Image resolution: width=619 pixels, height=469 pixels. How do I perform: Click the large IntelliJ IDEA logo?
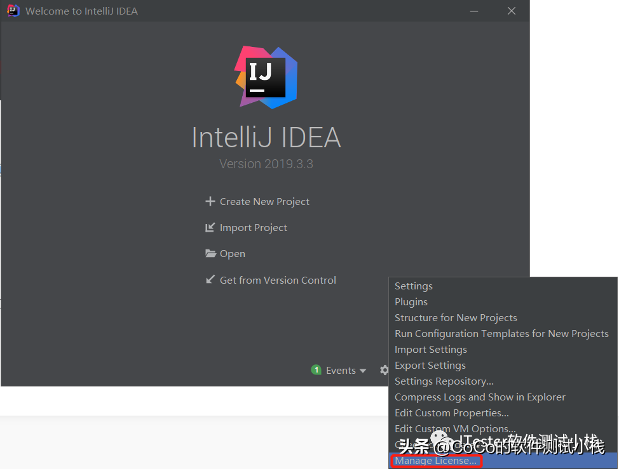266,77
